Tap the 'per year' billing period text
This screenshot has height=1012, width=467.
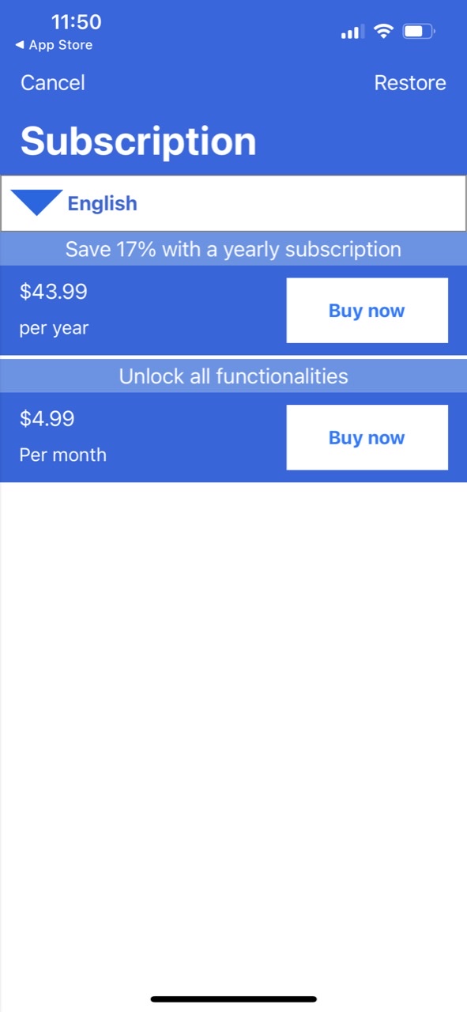tap(54, 328)
